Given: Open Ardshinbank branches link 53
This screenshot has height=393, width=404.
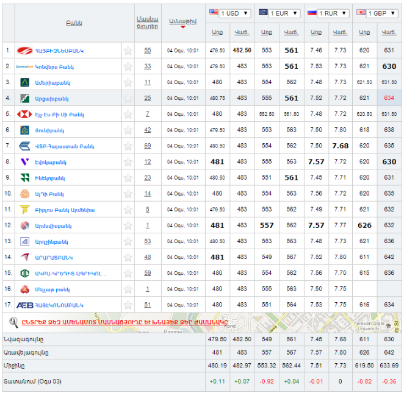Looking at the screenshot, I should click(x=147, y=241).
